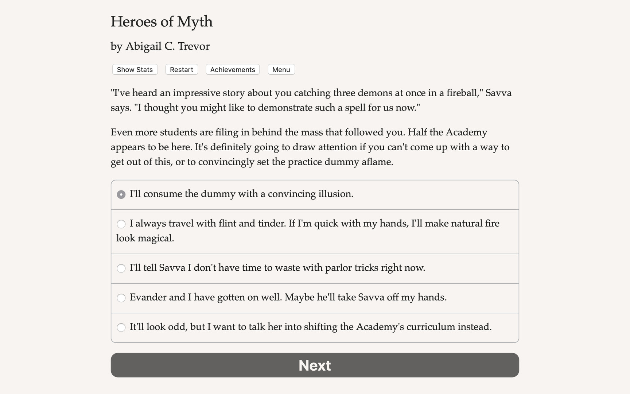Click the Next button to continue
The width and height of the screenshot is (630, 394).
click(315, 365)
